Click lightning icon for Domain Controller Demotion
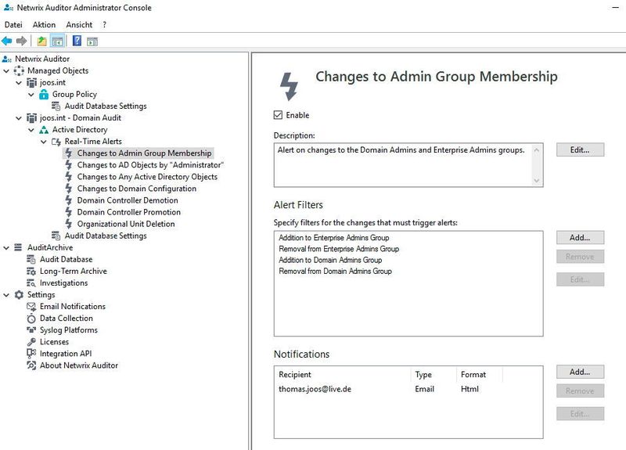The height and width of the screenshot is (450, 626). click(69, 200)
